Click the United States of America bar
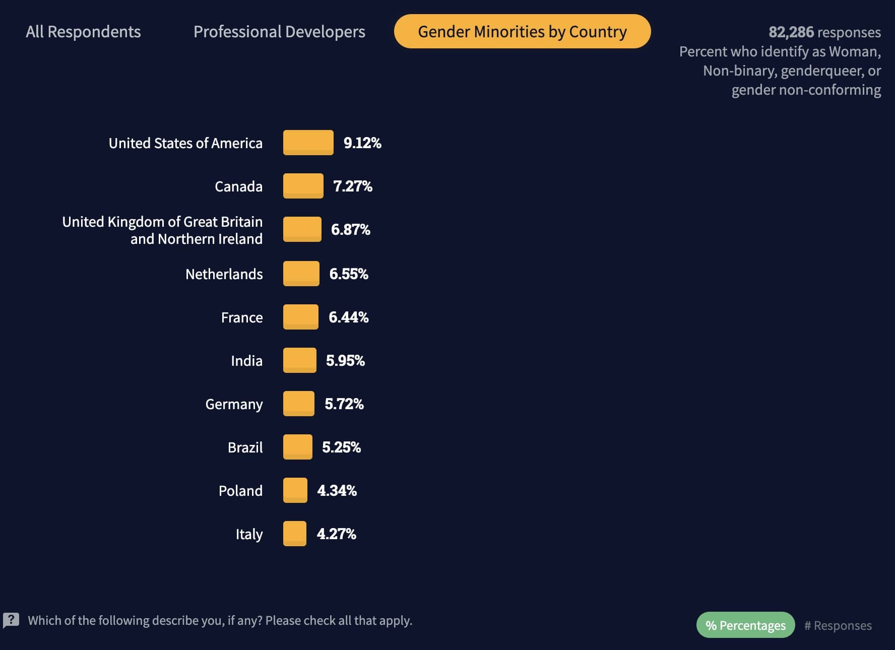This screenshot has height=650, width=895. 308,143
